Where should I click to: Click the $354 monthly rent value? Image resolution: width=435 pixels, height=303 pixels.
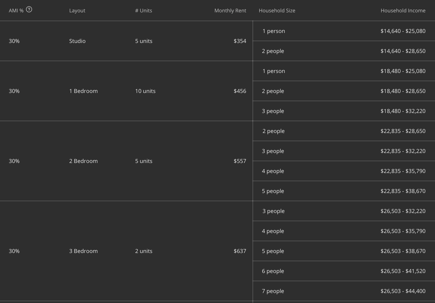[240, 41]
